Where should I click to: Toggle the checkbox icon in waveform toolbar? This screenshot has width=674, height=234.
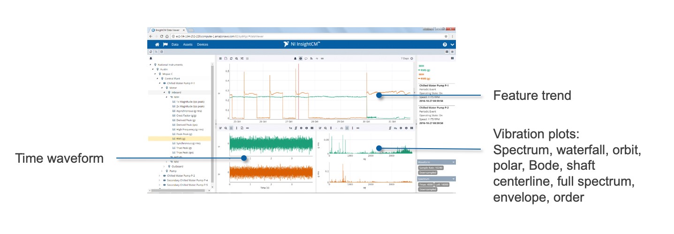click(x=220, y=128)
